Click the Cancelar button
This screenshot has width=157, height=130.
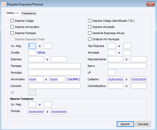pos(143,124)
